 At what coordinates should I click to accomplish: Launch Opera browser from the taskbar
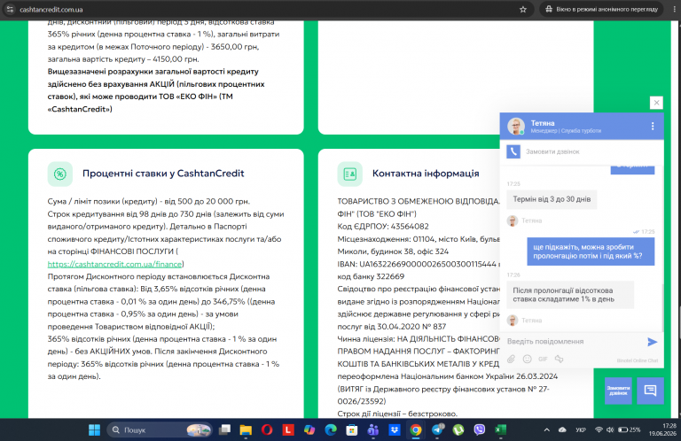click(x=267, y=429)
